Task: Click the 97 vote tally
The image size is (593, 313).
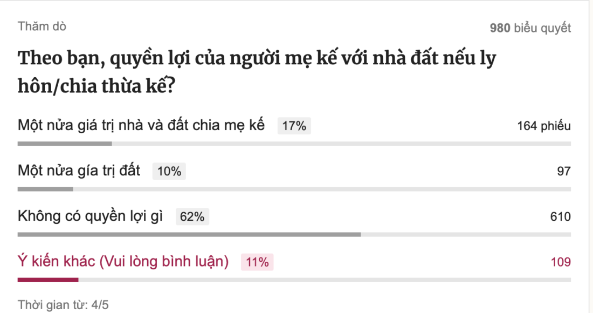Action: click(565, 171)
